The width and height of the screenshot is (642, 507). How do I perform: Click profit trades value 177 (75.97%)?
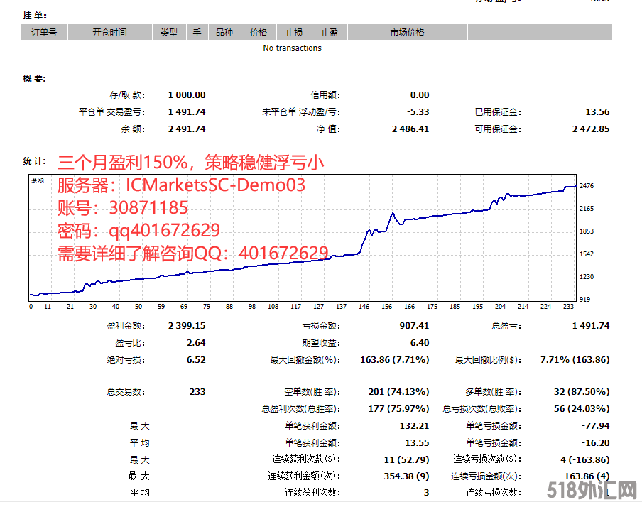pyautogui.click(x=399, y=409)
